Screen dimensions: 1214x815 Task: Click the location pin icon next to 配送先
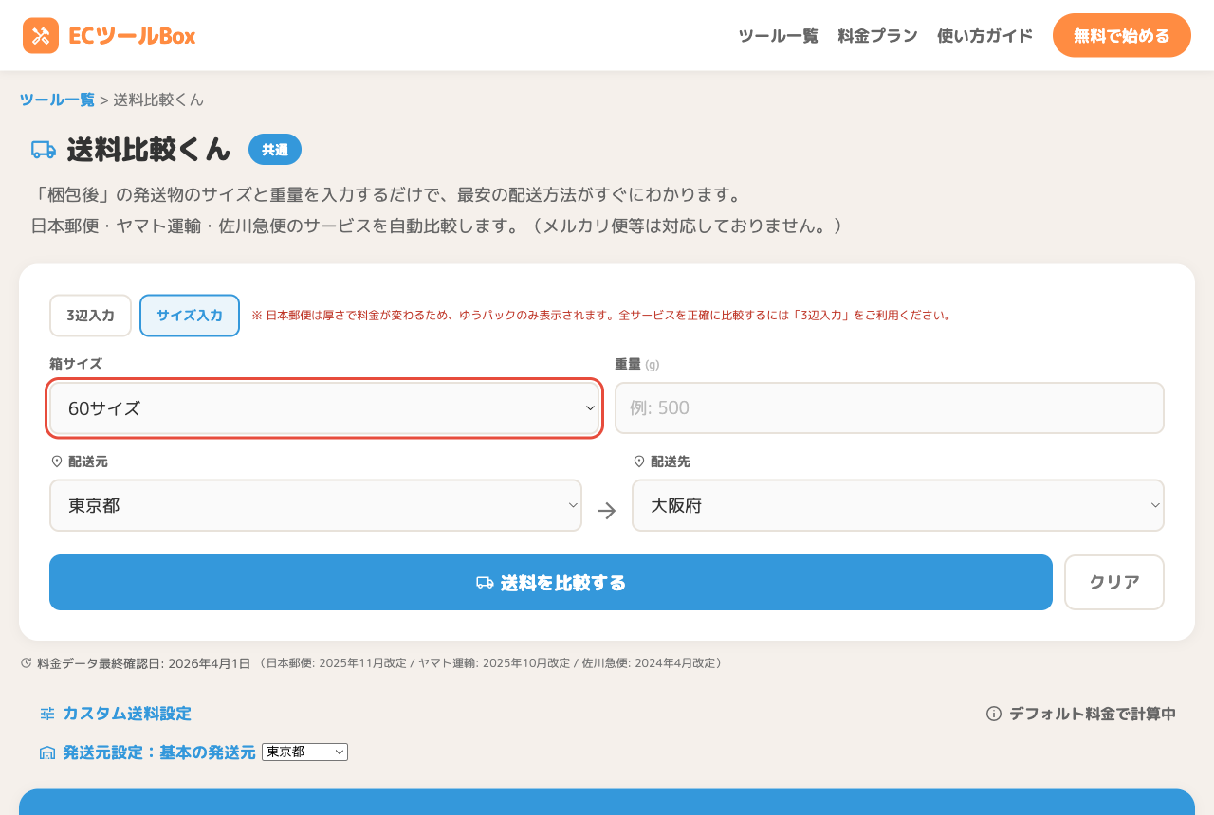pyautogui.click(x=638, y=462)
